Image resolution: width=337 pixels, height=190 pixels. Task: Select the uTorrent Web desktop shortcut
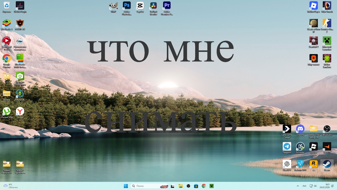(x=7, y=113)
